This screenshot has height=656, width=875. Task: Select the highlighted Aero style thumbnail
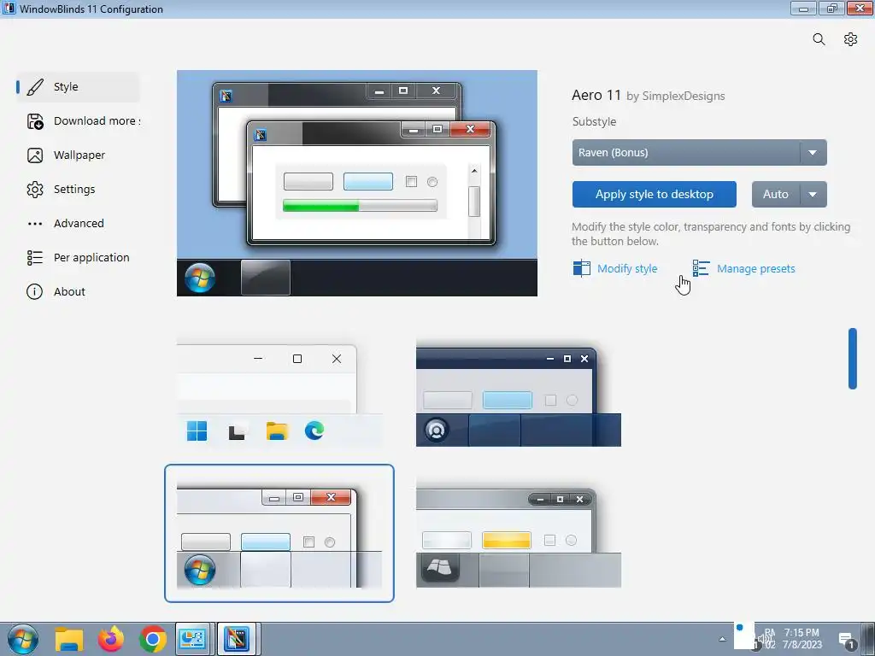279,533
